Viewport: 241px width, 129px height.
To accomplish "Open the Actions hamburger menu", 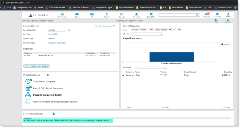I will pyautogui.click(x=228, y=20).
